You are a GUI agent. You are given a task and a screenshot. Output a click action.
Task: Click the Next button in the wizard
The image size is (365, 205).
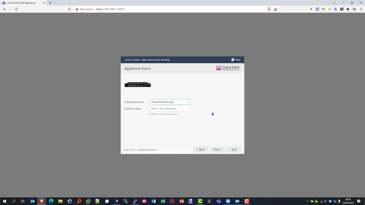pyautogui.click(x=218, y=149)
